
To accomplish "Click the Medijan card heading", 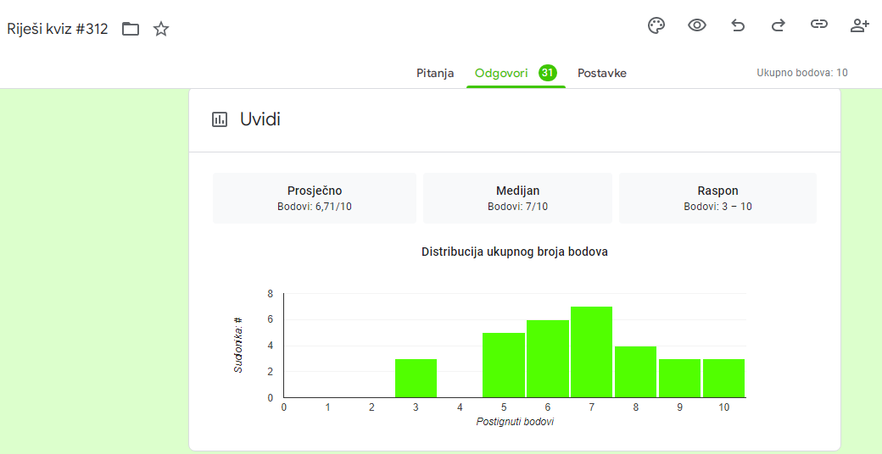I will (517, 191).
